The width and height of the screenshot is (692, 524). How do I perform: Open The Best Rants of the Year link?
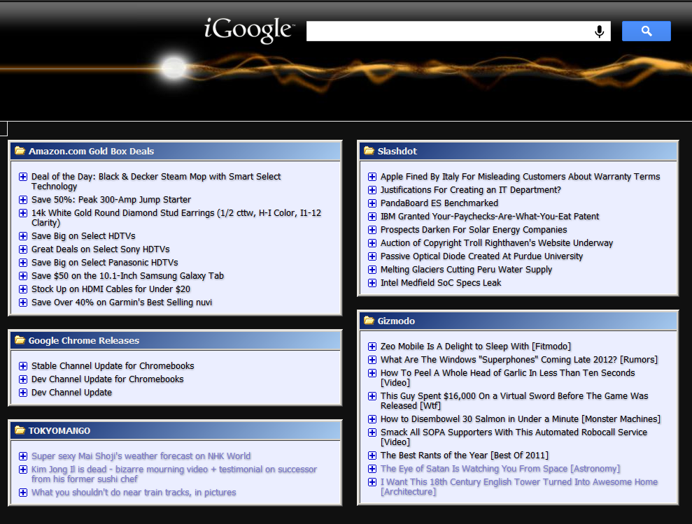[465, 456]
